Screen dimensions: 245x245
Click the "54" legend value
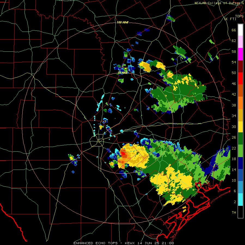click(x=234, y=62)
